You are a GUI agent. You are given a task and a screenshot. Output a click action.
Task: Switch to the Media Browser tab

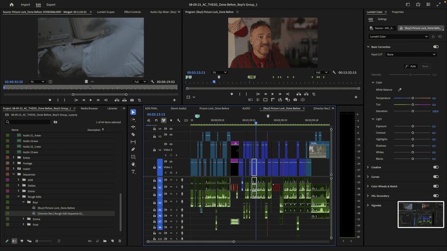tap(89, 109)
